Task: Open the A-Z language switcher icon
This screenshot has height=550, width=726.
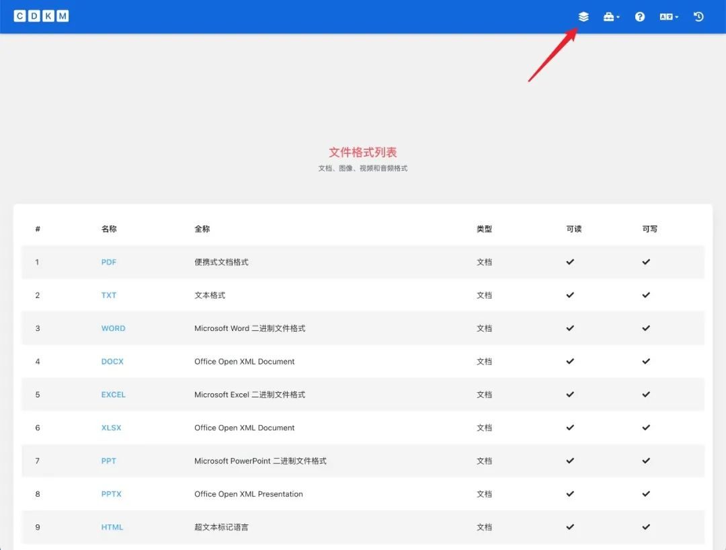Action: 666,16
